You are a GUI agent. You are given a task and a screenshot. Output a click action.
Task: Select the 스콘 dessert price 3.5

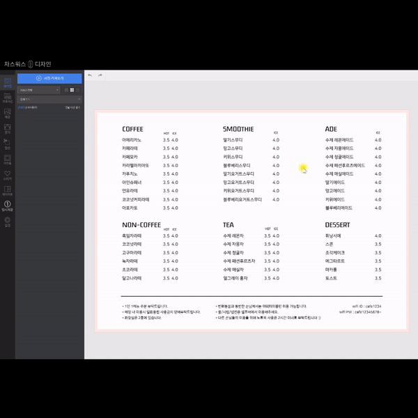pyautogui.click(x=378, y=245)
